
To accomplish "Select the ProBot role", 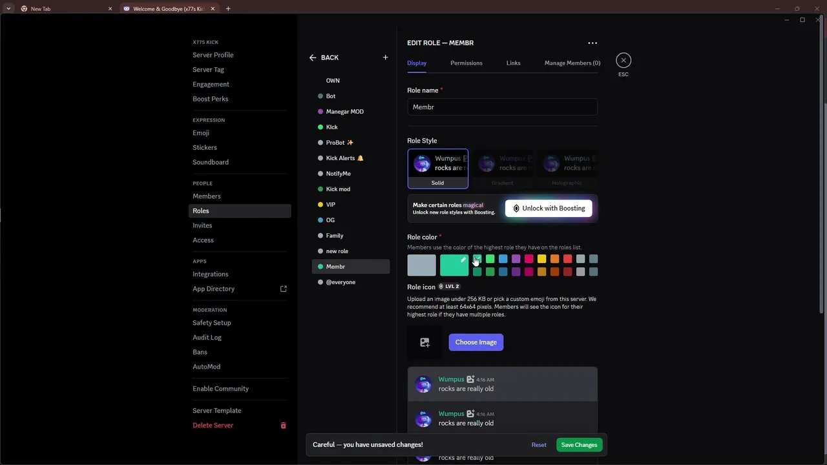I will point(351,143).
